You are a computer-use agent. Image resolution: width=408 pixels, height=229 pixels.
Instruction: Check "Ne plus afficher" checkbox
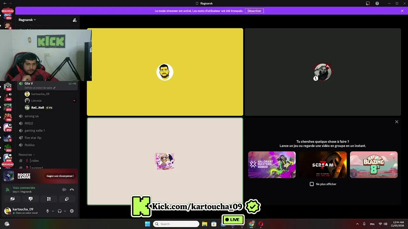(312, 184)
